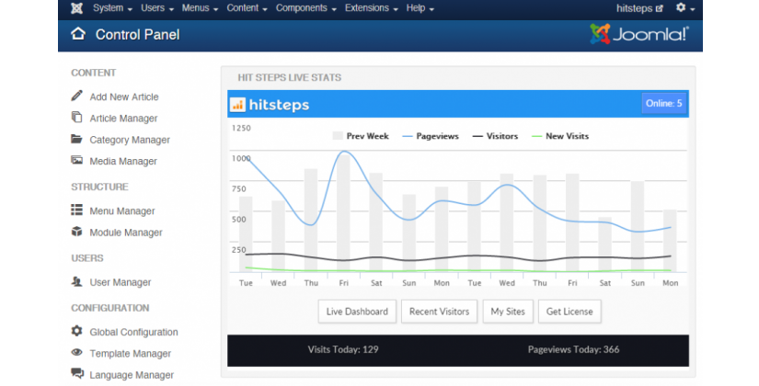Open the Help dropdown menu
This screenshot has height=386, width=759.
(420, 8)
